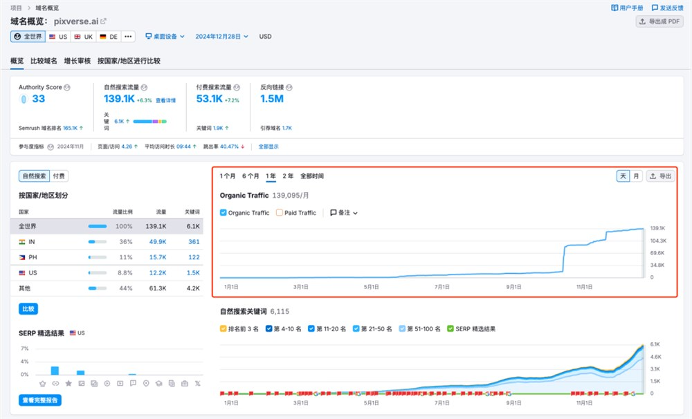Set chart range to 全部时间
Viewport: 692px width, 419px height.
click(x=312, y=176)
